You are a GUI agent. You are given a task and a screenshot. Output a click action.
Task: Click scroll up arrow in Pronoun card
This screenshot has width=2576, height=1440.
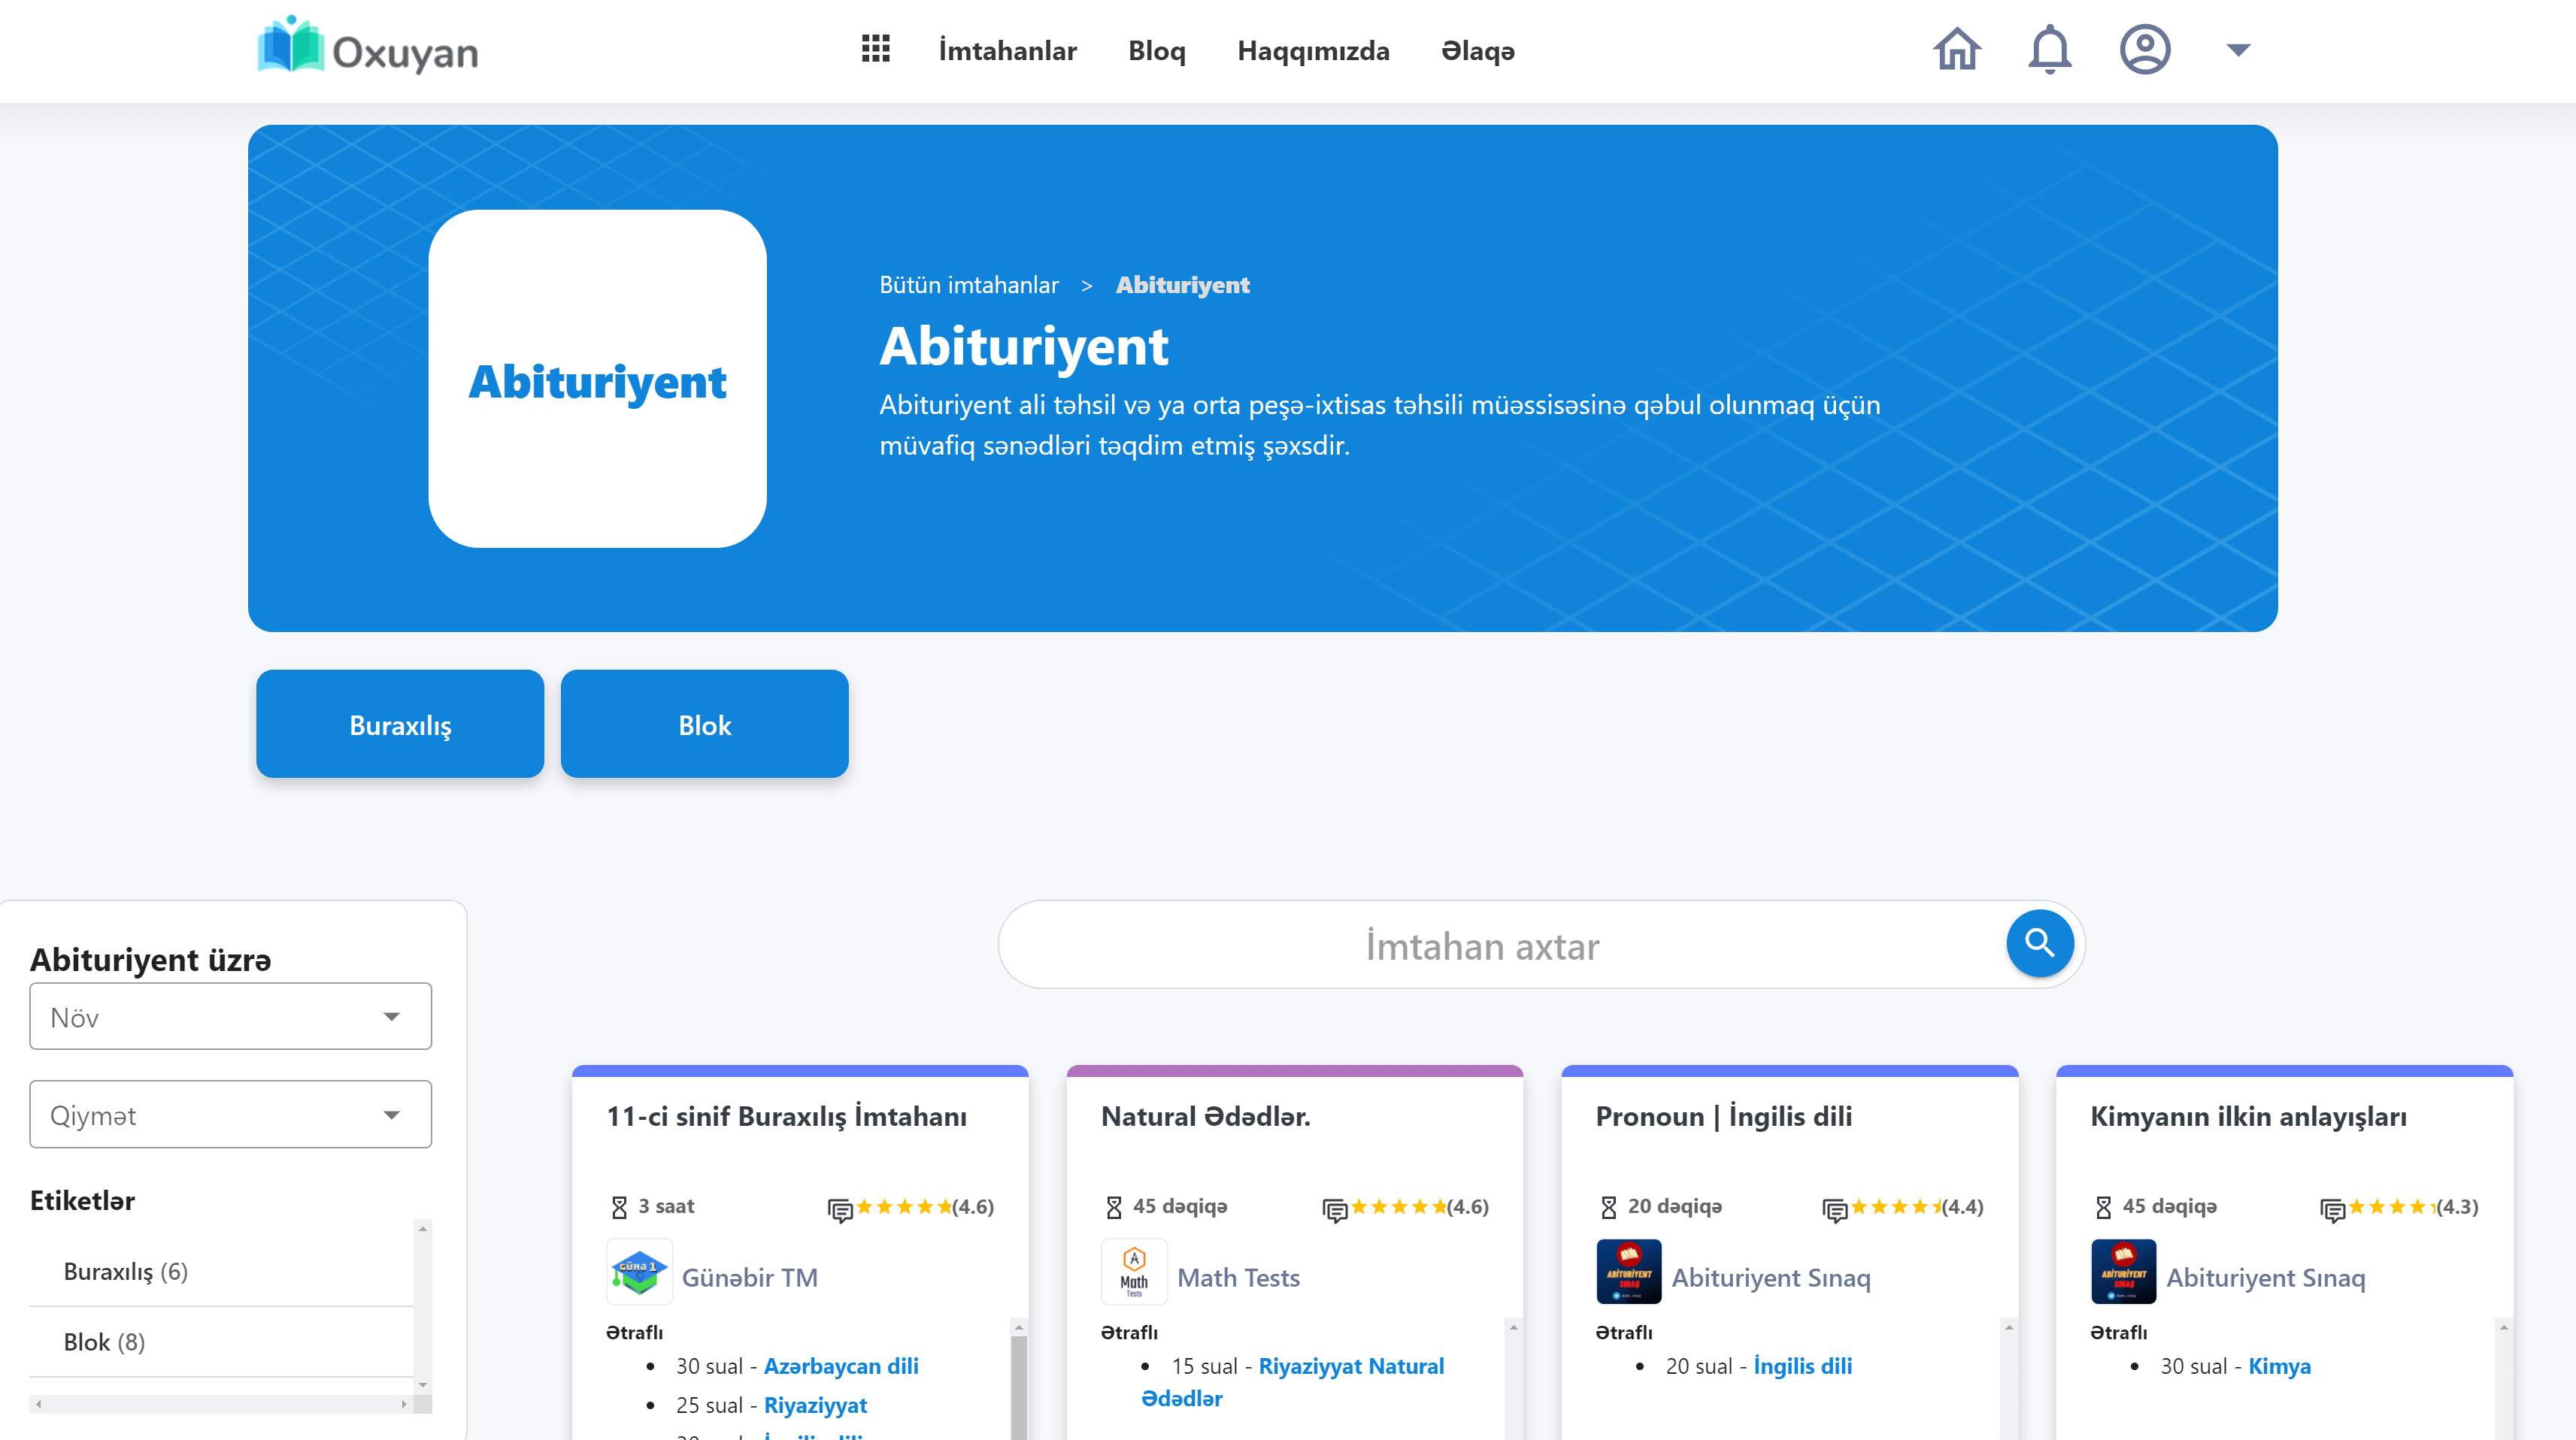(x=2008, y=1328)
